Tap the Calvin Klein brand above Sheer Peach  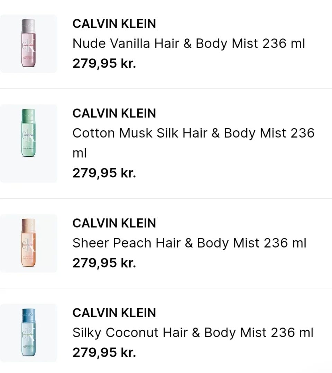pos(114,223)
